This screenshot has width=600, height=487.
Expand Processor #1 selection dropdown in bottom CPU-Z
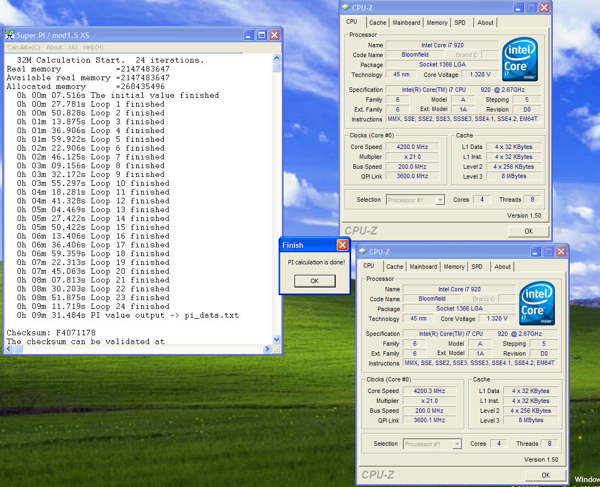[457, 444]
